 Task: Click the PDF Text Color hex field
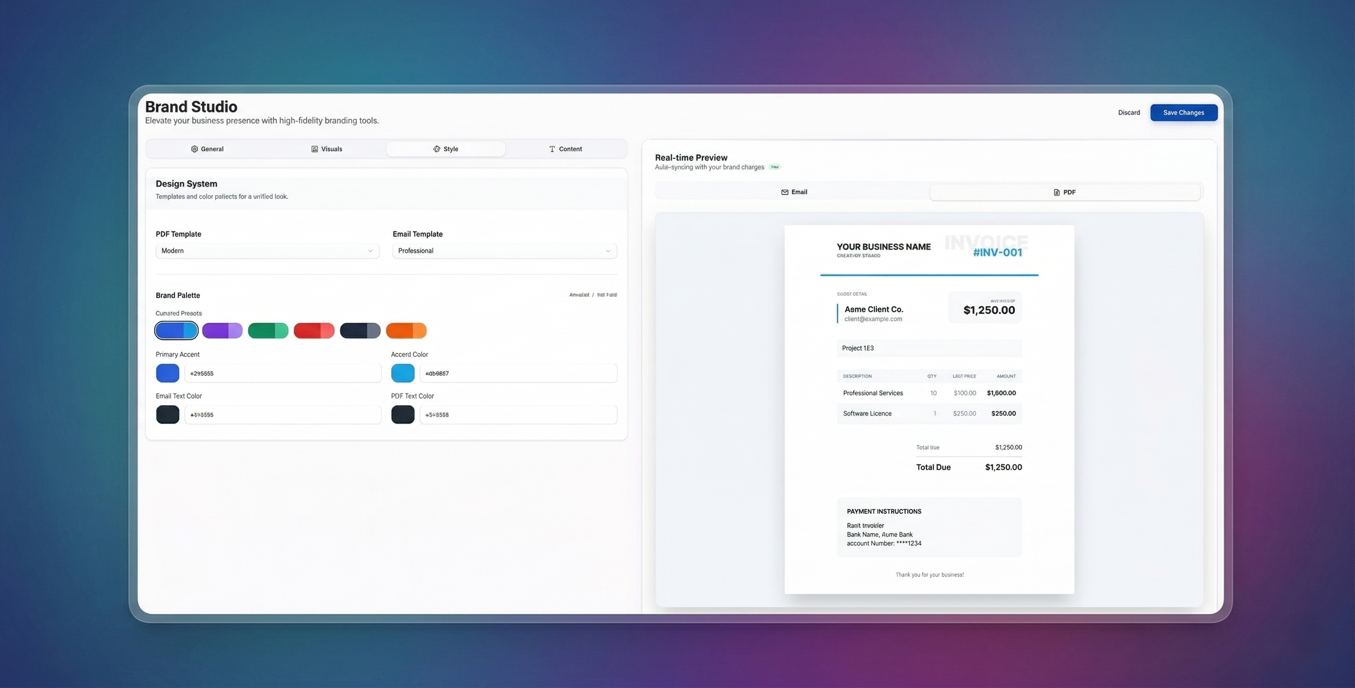pos(518,415)
